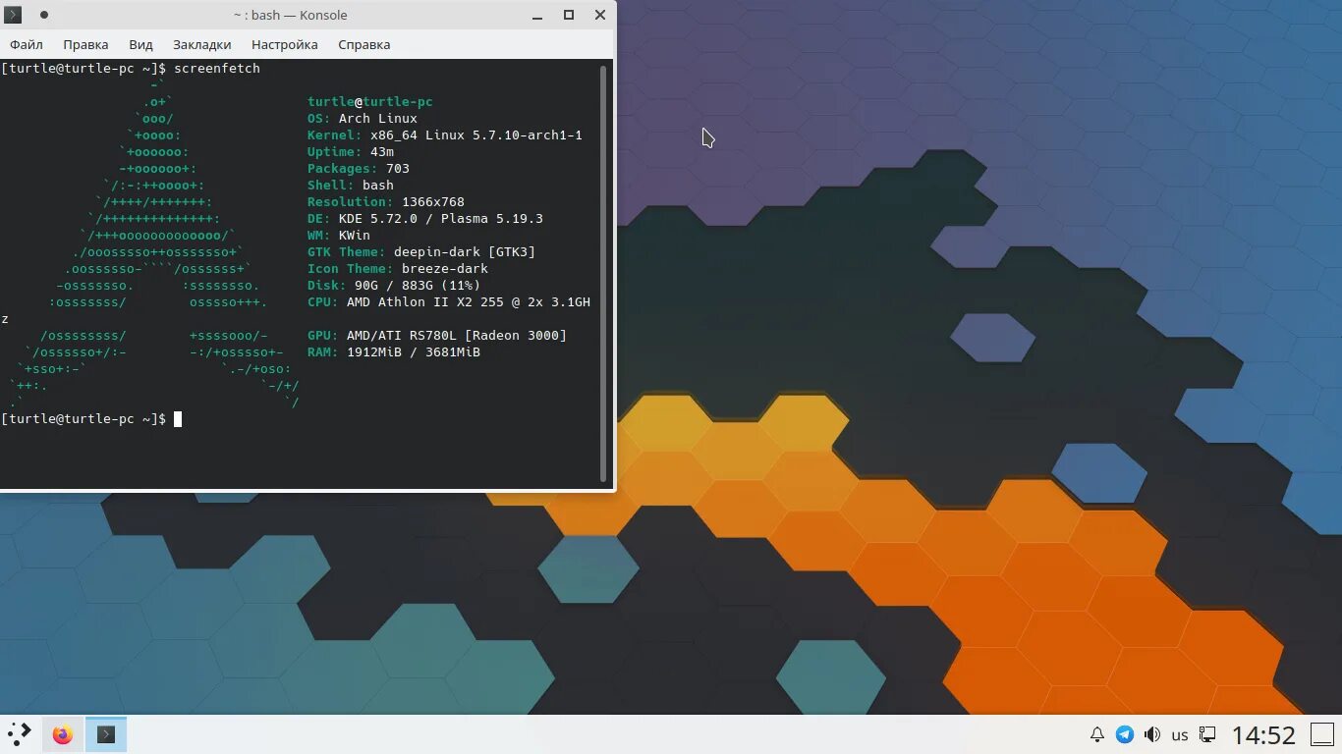
Task: Open the Настройка menu
Action: [x=284, y=44]
